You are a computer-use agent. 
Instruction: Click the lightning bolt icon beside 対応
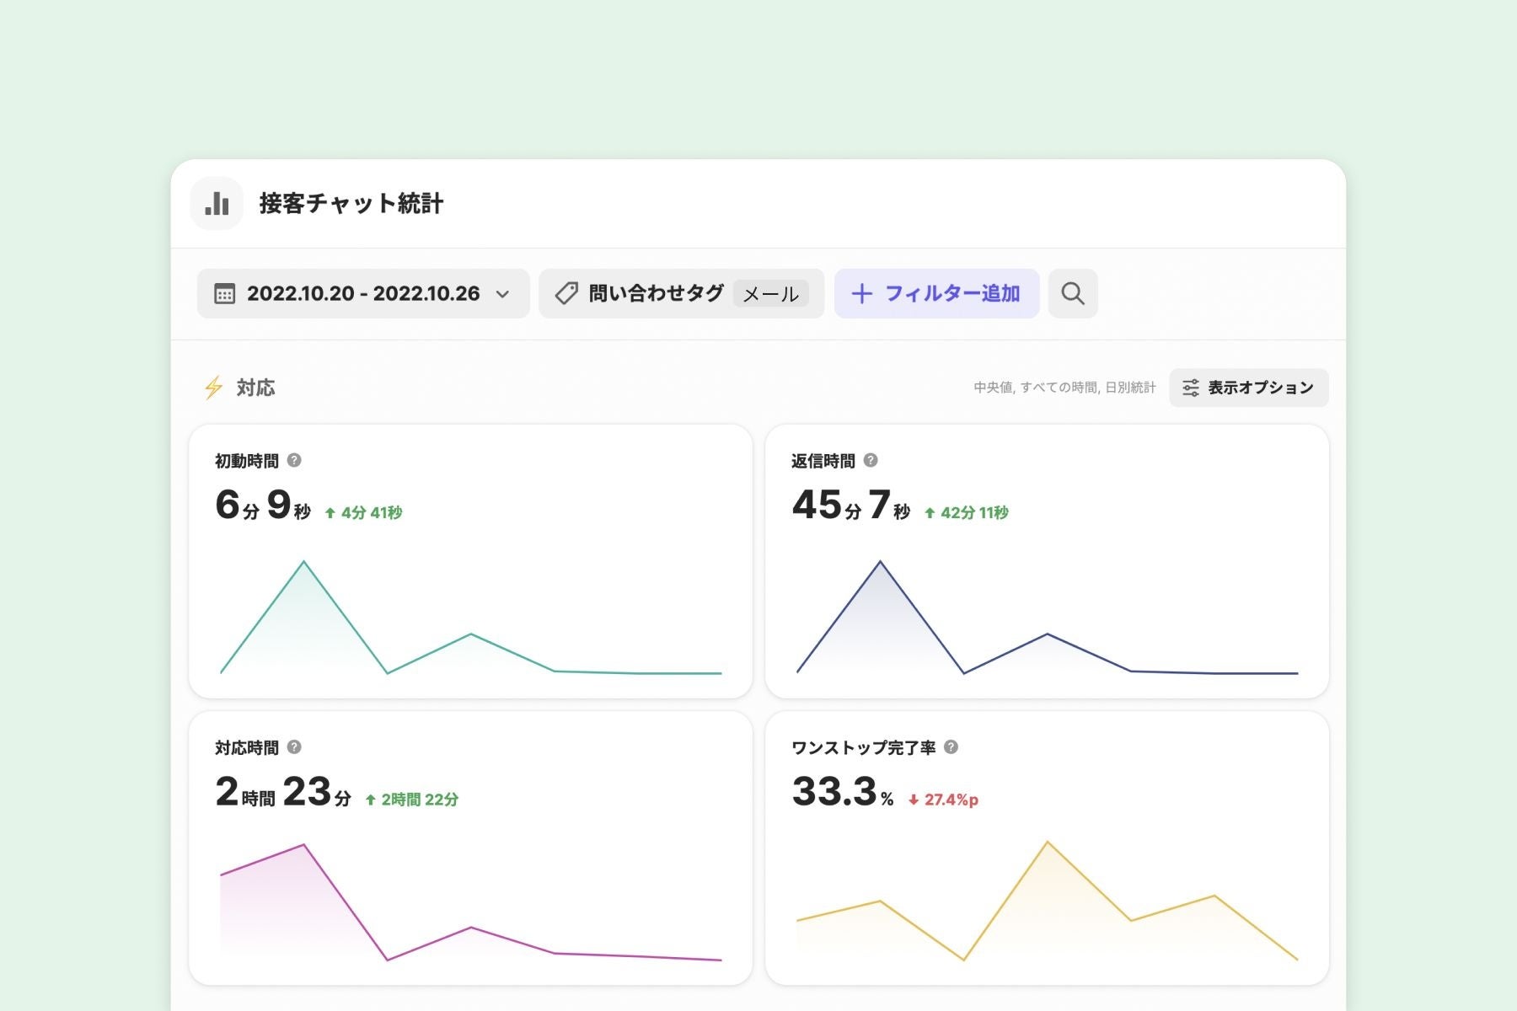tap(213, 388)
